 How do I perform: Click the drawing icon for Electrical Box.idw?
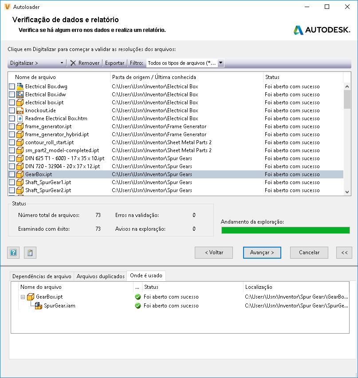point(20,94)
